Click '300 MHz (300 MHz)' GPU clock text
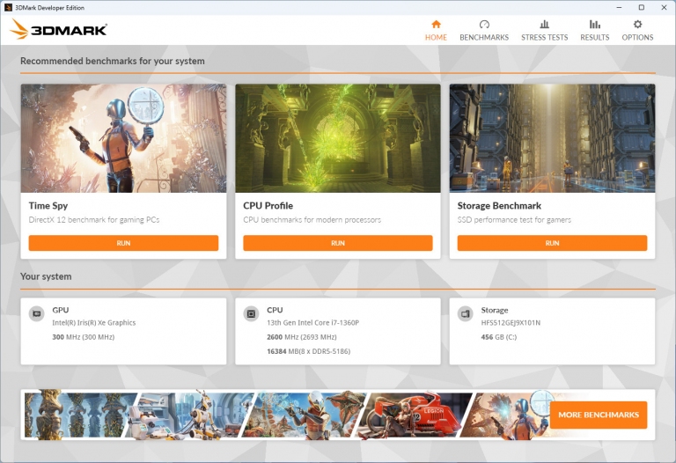This screenshot has height=463, width=676. [x=84, y=337]
